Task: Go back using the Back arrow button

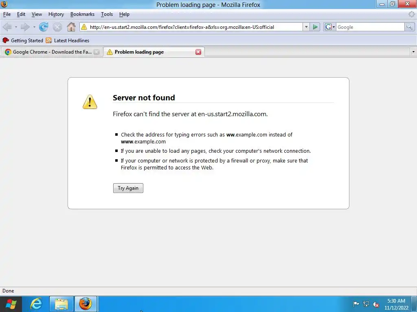Action: [7, 27]
